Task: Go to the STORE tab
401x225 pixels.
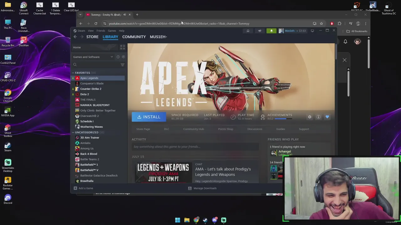Action: point(92,37)
